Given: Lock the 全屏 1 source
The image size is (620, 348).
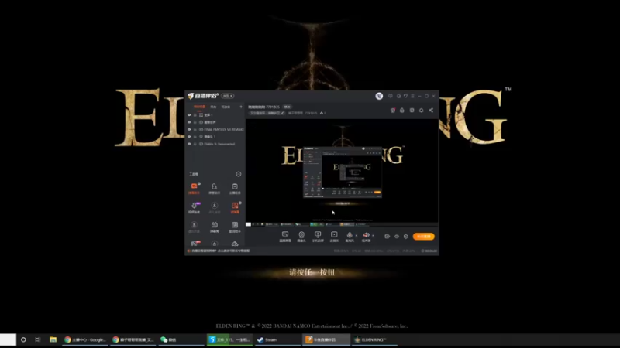Looking at the screenshot, I should click(x=195, y=114).
